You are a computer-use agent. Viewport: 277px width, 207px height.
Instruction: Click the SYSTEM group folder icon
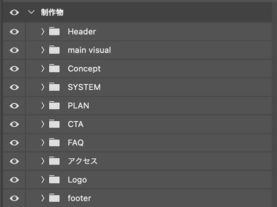click(x=54, y=87)
